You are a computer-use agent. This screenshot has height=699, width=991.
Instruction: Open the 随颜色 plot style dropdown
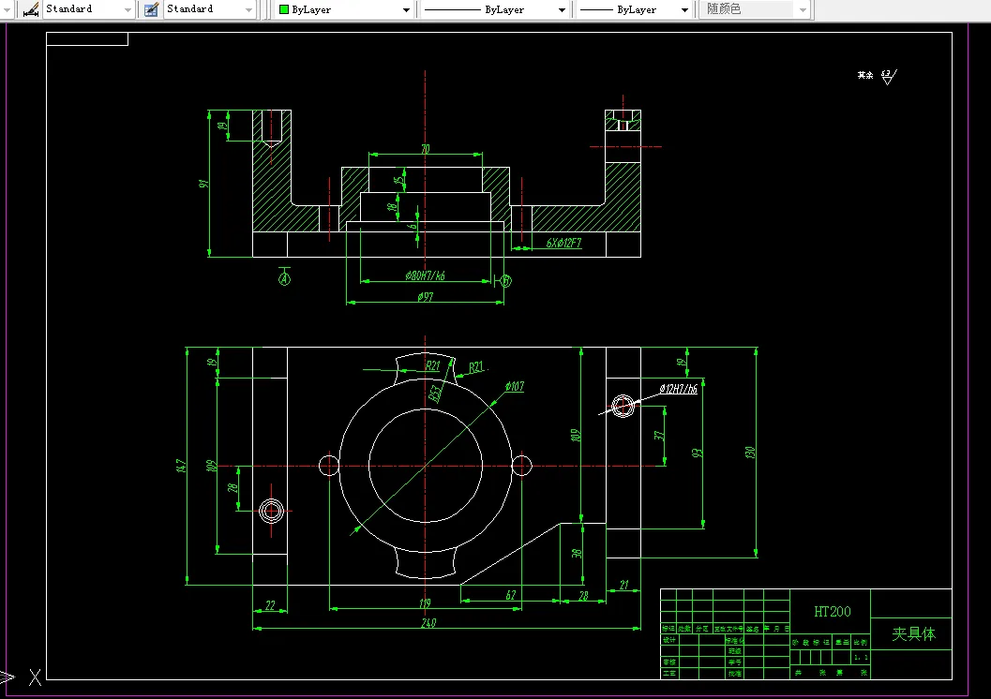tap(755, 9)
